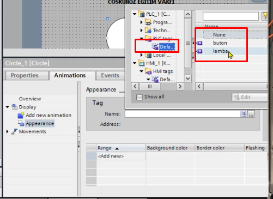
Task: Click the tree horizontal scroll left arrow
Action: [135, 86]
